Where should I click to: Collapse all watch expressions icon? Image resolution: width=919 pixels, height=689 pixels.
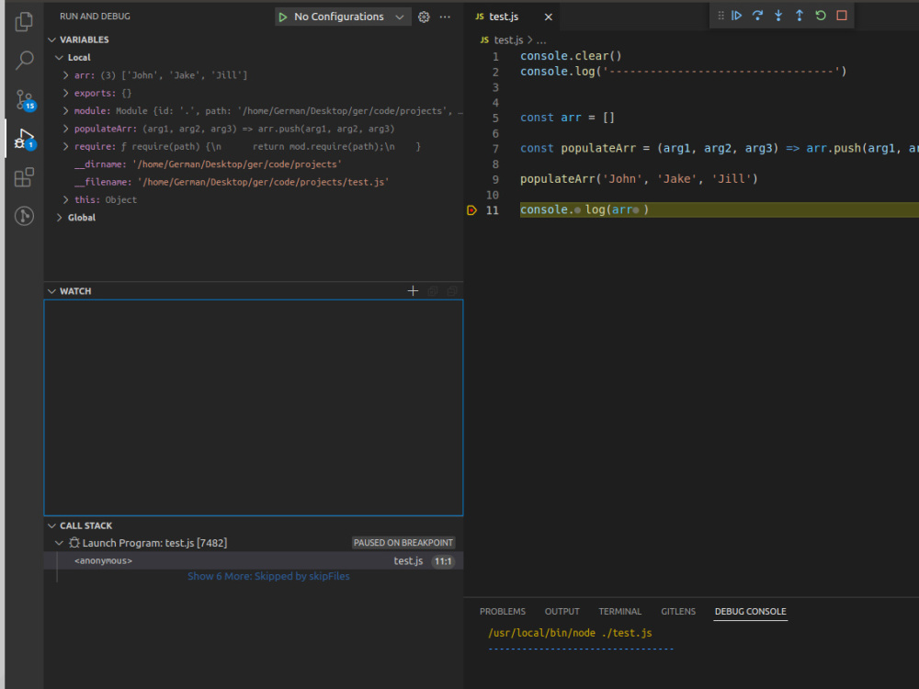[433, 291]
